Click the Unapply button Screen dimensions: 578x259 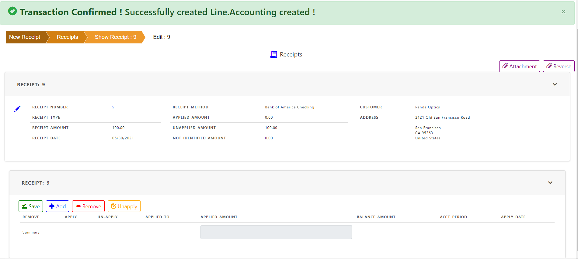click(x=124, y=206)
